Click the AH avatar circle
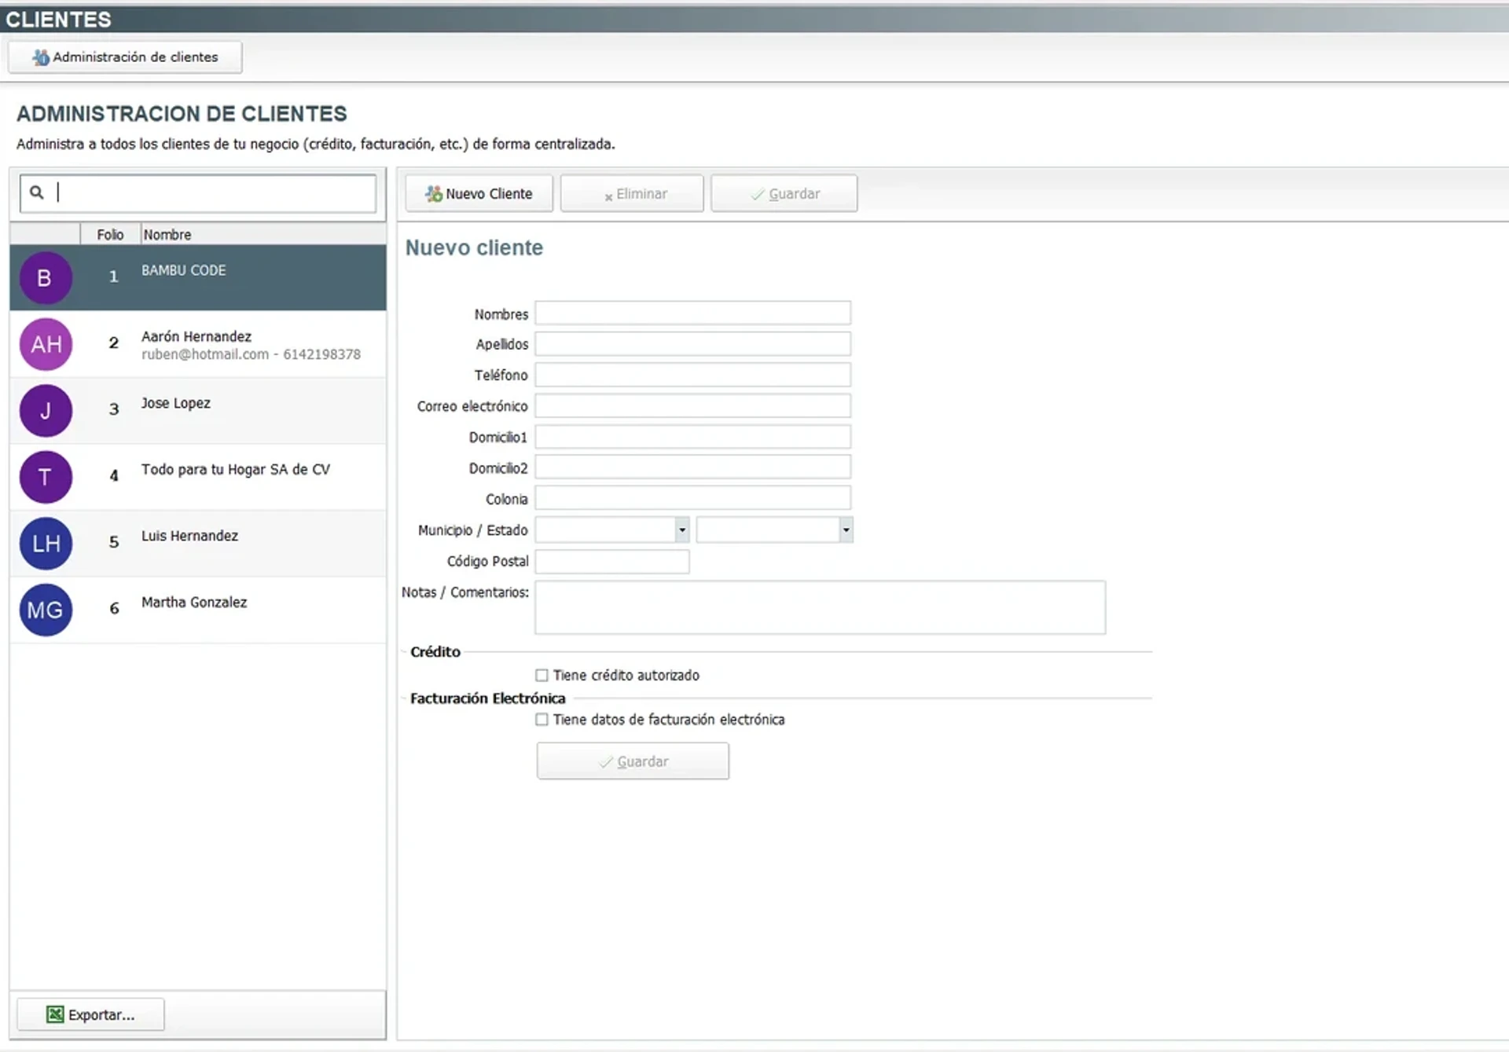The image size is (1509, 1052). coord(46,344)
